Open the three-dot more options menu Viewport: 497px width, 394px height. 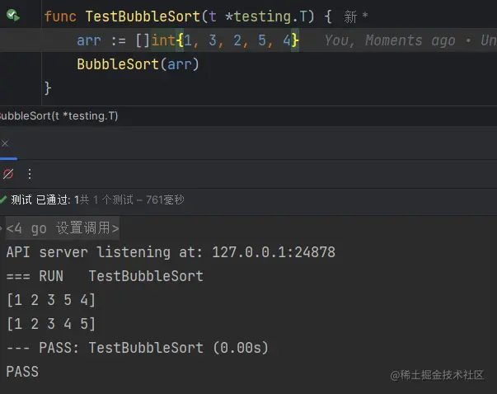[30, 174]
